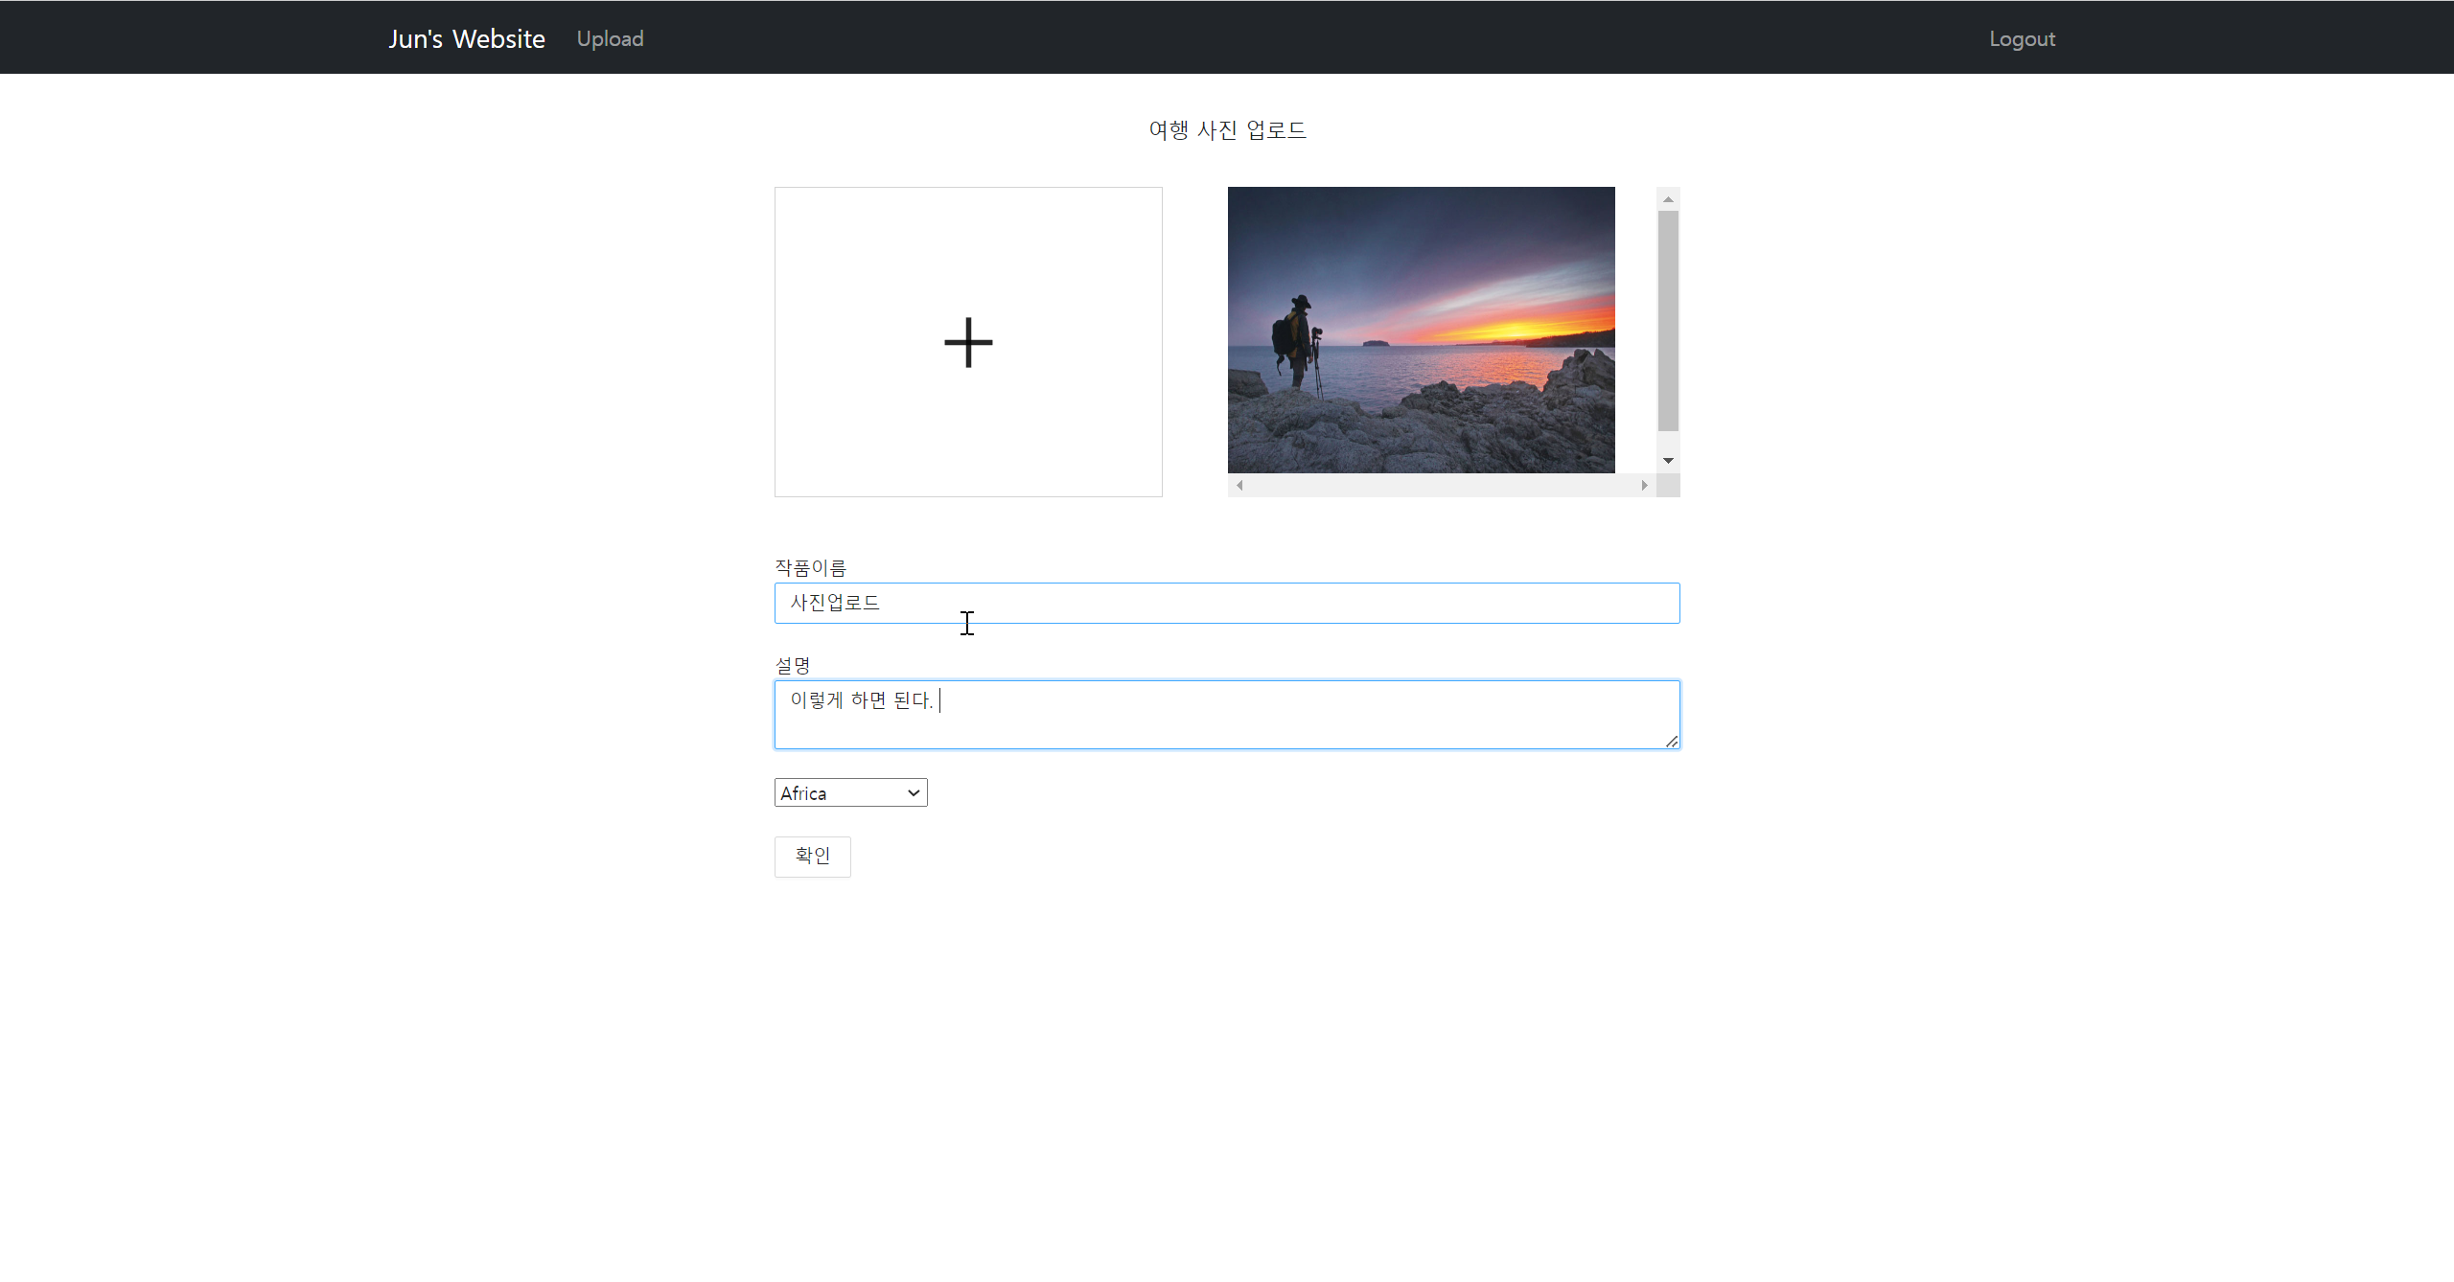Click the scrollbar up arrow above the image
2454x1282 pixels.
(x=1668, y=197)
